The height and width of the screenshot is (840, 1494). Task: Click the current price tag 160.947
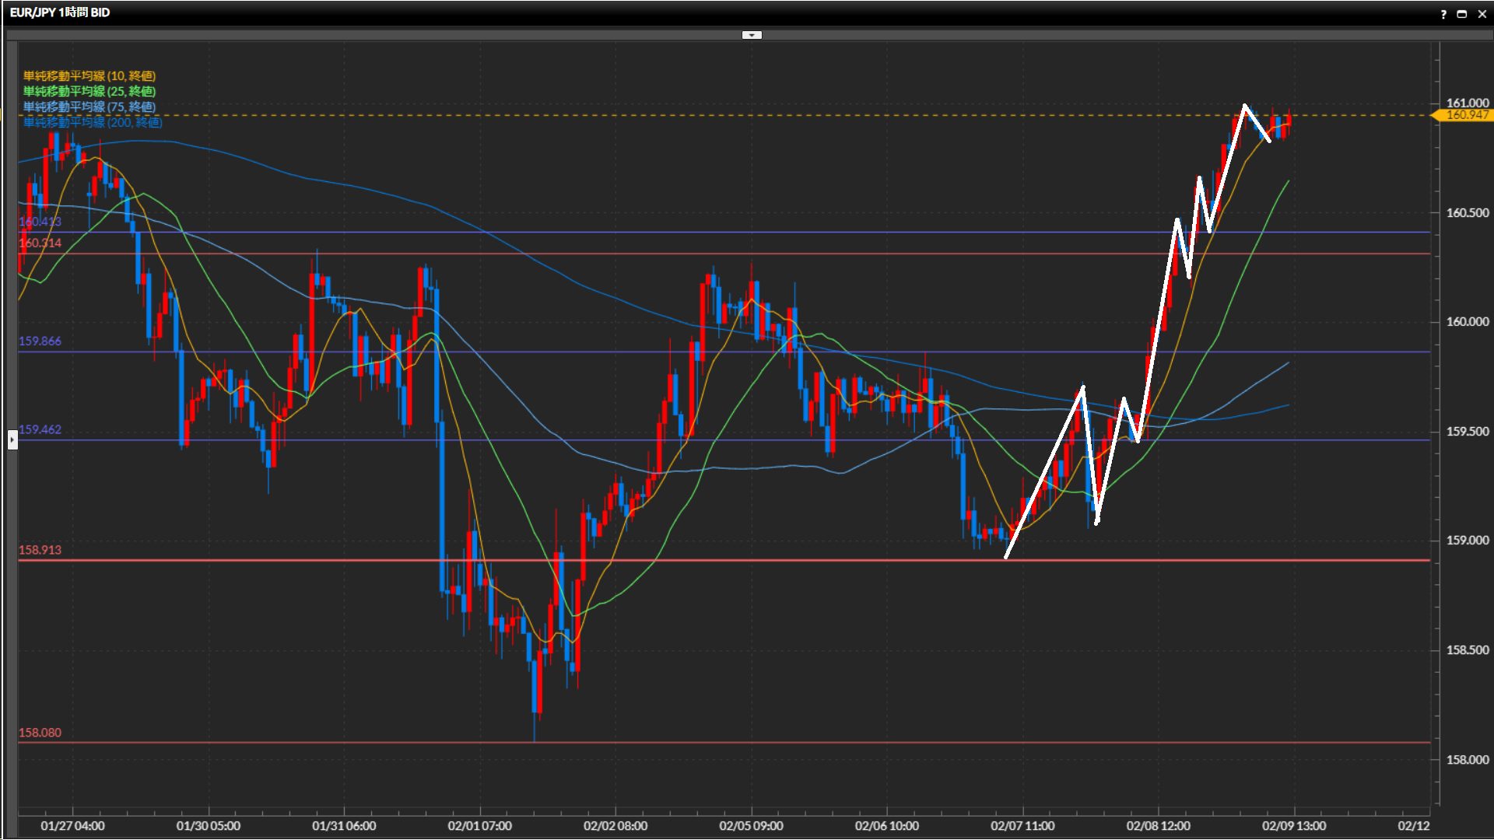[1466, 115]
